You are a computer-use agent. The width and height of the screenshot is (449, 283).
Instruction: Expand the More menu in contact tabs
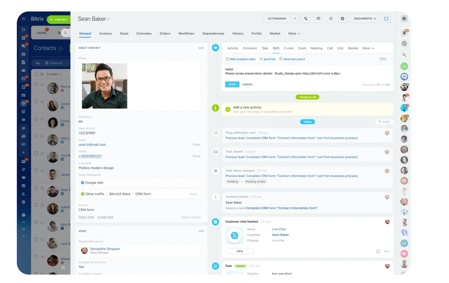pos(294,34)
